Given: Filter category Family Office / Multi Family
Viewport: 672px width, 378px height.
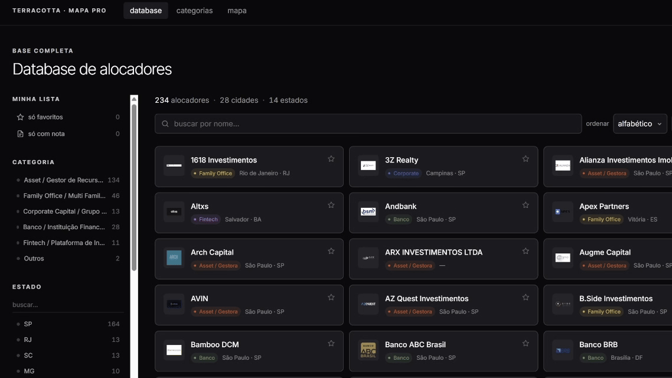Looking at the screenshot, I should click(68, 195).
